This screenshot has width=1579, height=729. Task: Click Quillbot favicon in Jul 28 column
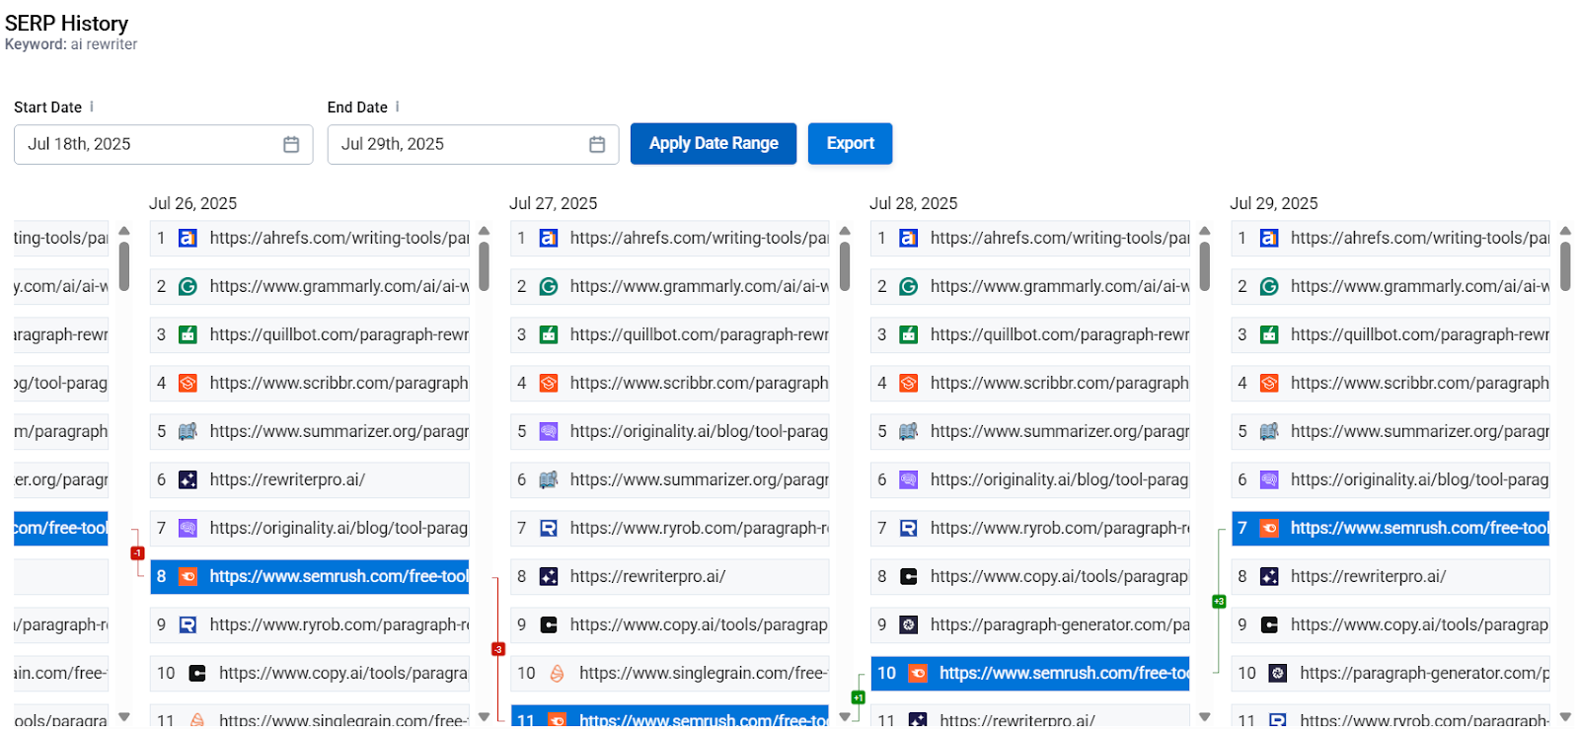click(x=909, y=334)
